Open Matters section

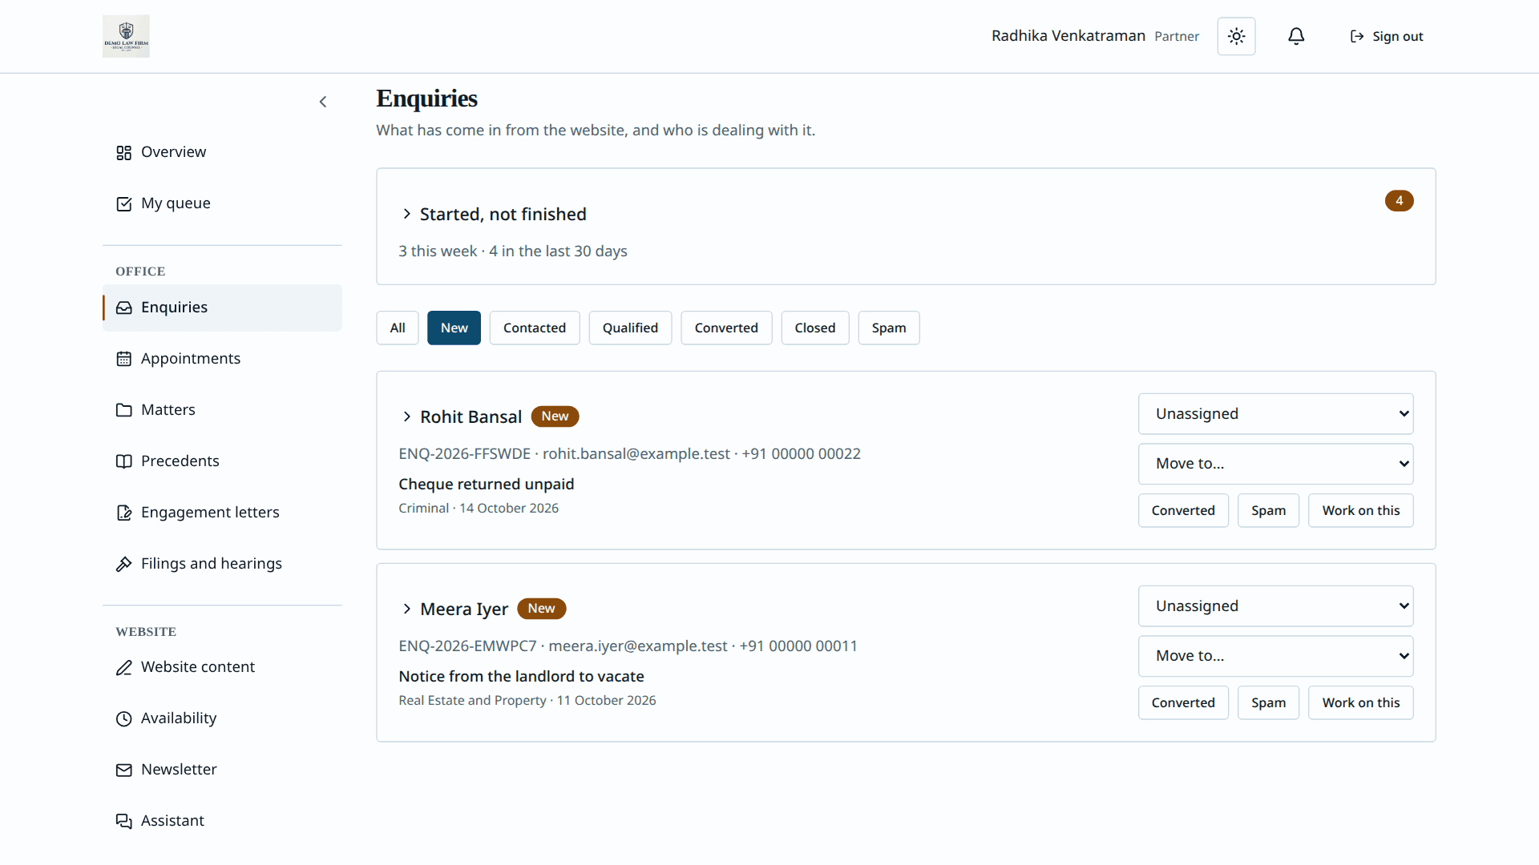(x=222, y=410)
